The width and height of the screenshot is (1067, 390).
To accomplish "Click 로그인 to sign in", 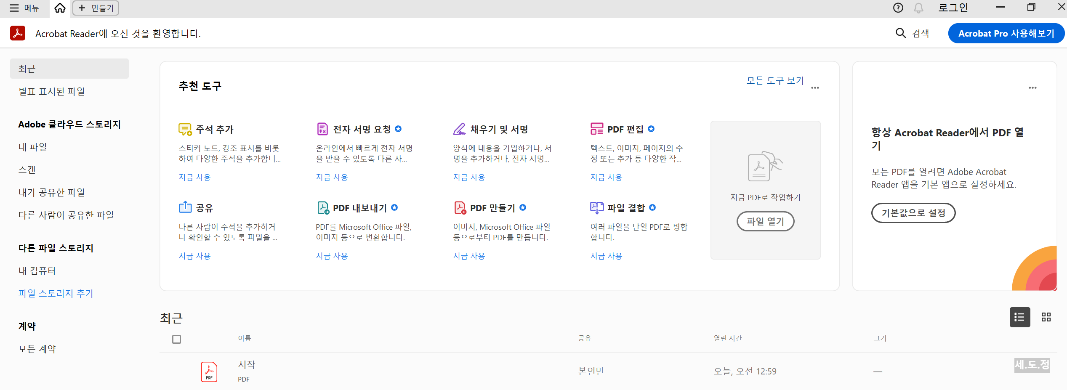I will pyautogui.click(x=953, y=8).
